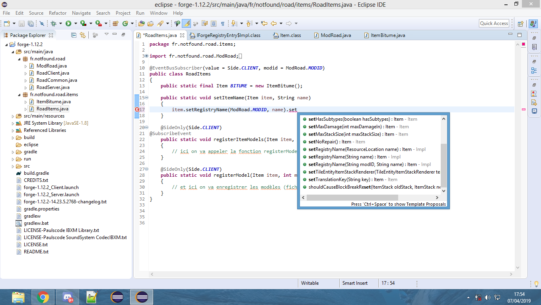This screenshot has height=305, width=541.
Task: Open the Outline view from right trim
Action: [534, 71]
